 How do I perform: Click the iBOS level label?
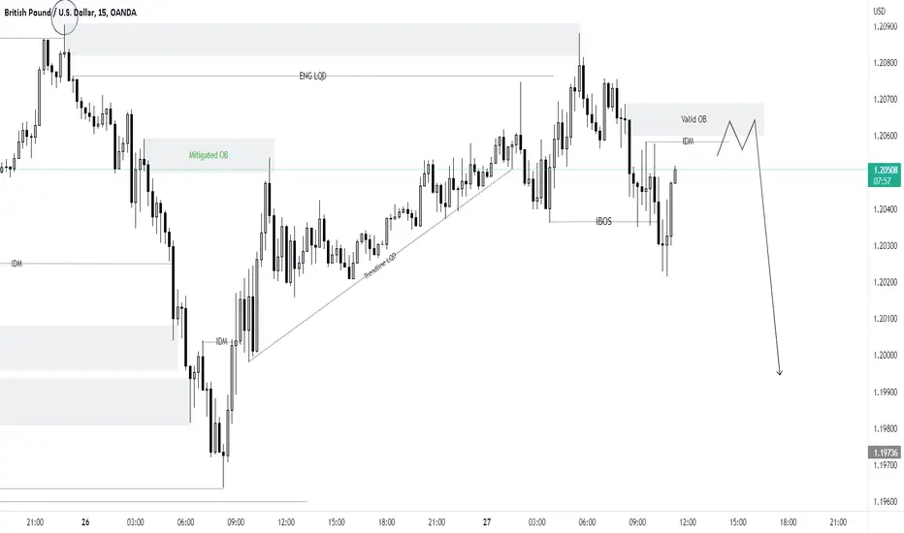pyautogui.click(x=603, y=221)
